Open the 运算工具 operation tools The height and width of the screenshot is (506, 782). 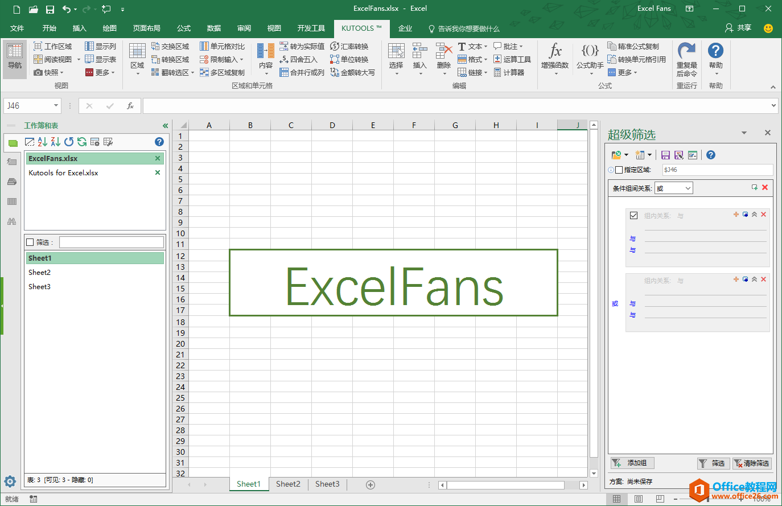(512, 60)
